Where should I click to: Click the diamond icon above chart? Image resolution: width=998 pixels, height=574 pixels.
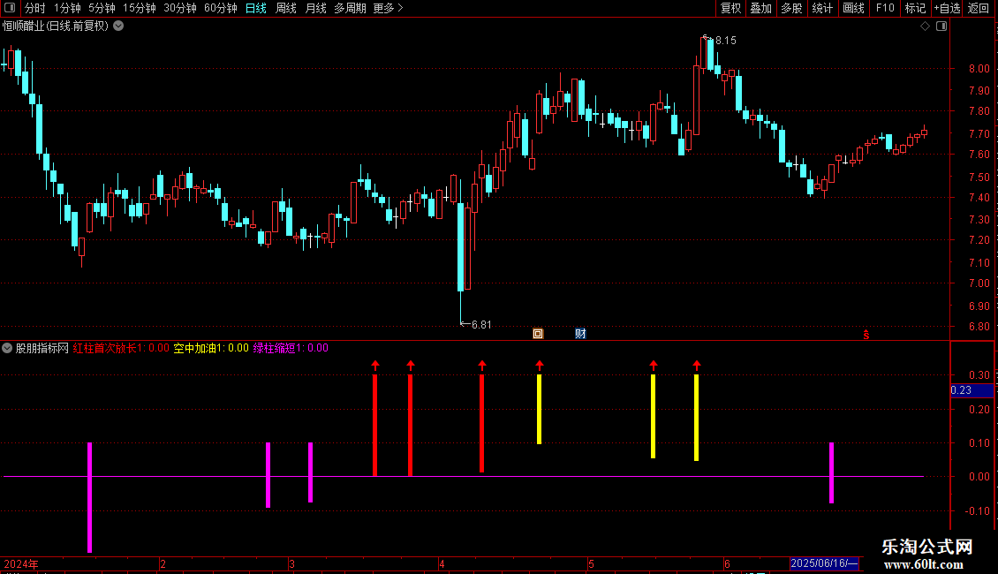point(926,26)
